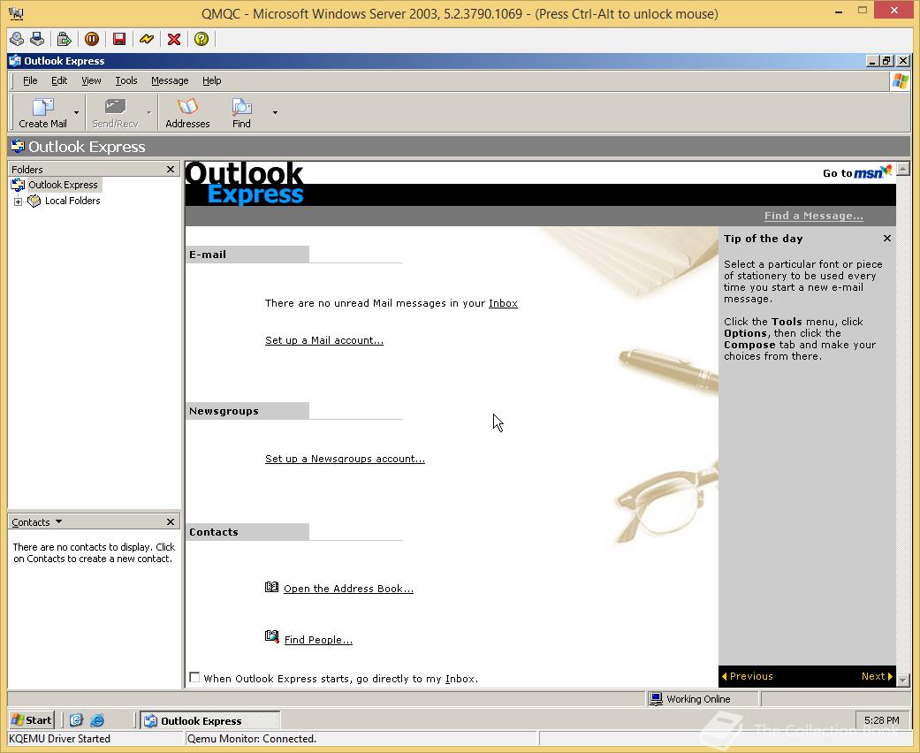920x753 pixels.
Task: Click the taskbar clock showing 5:28 PM
Action: pos(881,720)
